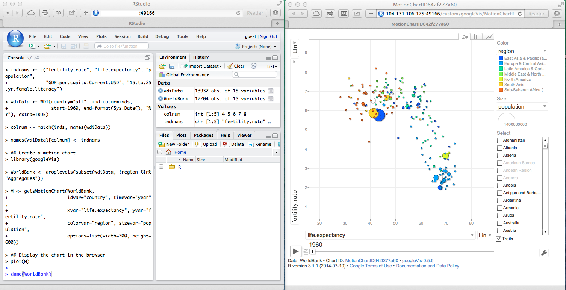Uncheck the Trails checkbox

coord(499,239)
